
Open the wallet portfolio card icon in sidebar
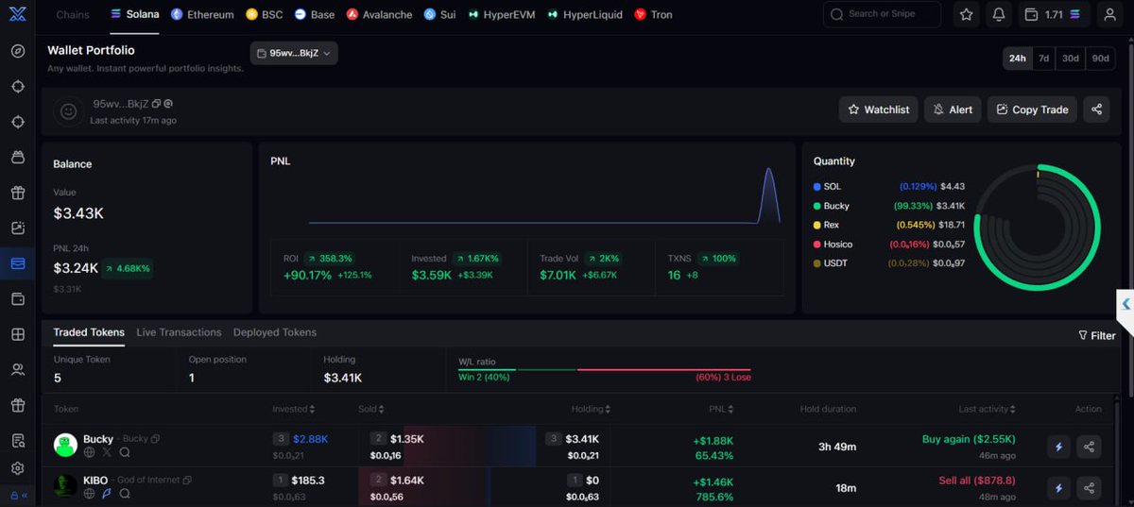click(17, 263)
